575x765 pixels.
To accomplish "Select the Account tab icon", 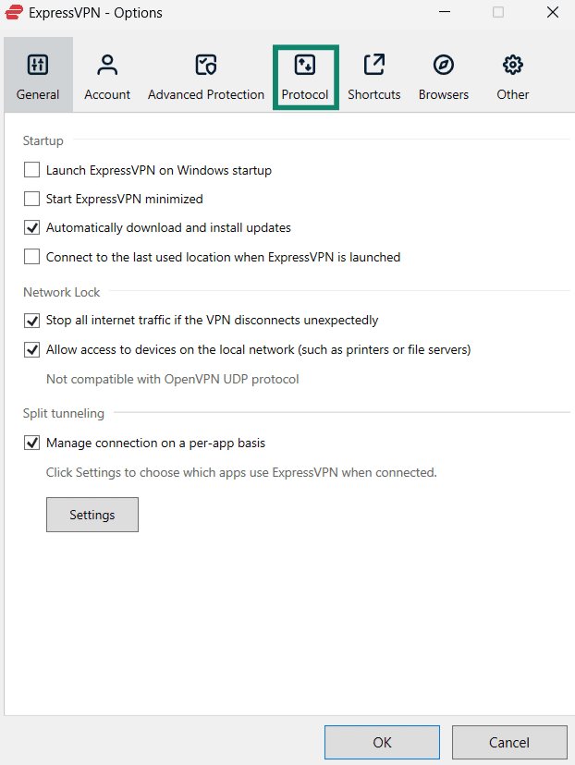I will click(x=106, y=65).
